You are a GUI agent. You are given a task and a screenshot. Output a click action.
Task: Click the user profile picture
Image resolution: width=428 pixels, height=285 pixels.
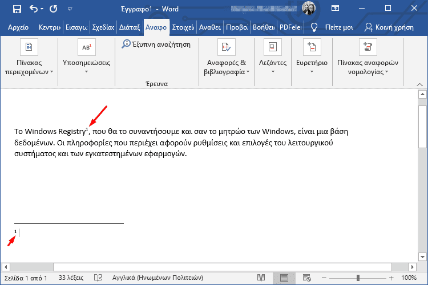click(309, 8)
